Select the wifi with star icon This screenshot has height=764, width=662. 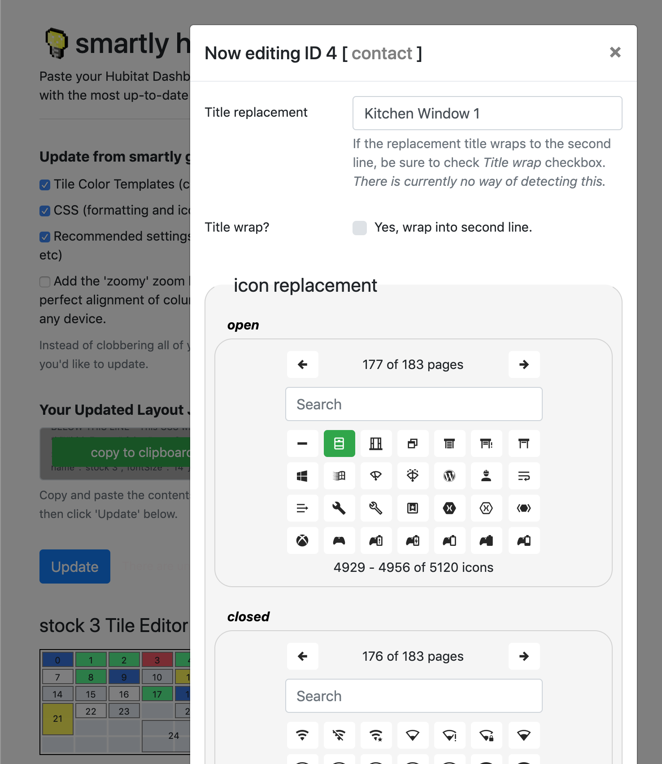pyautogui.click(x=376, y=735)
